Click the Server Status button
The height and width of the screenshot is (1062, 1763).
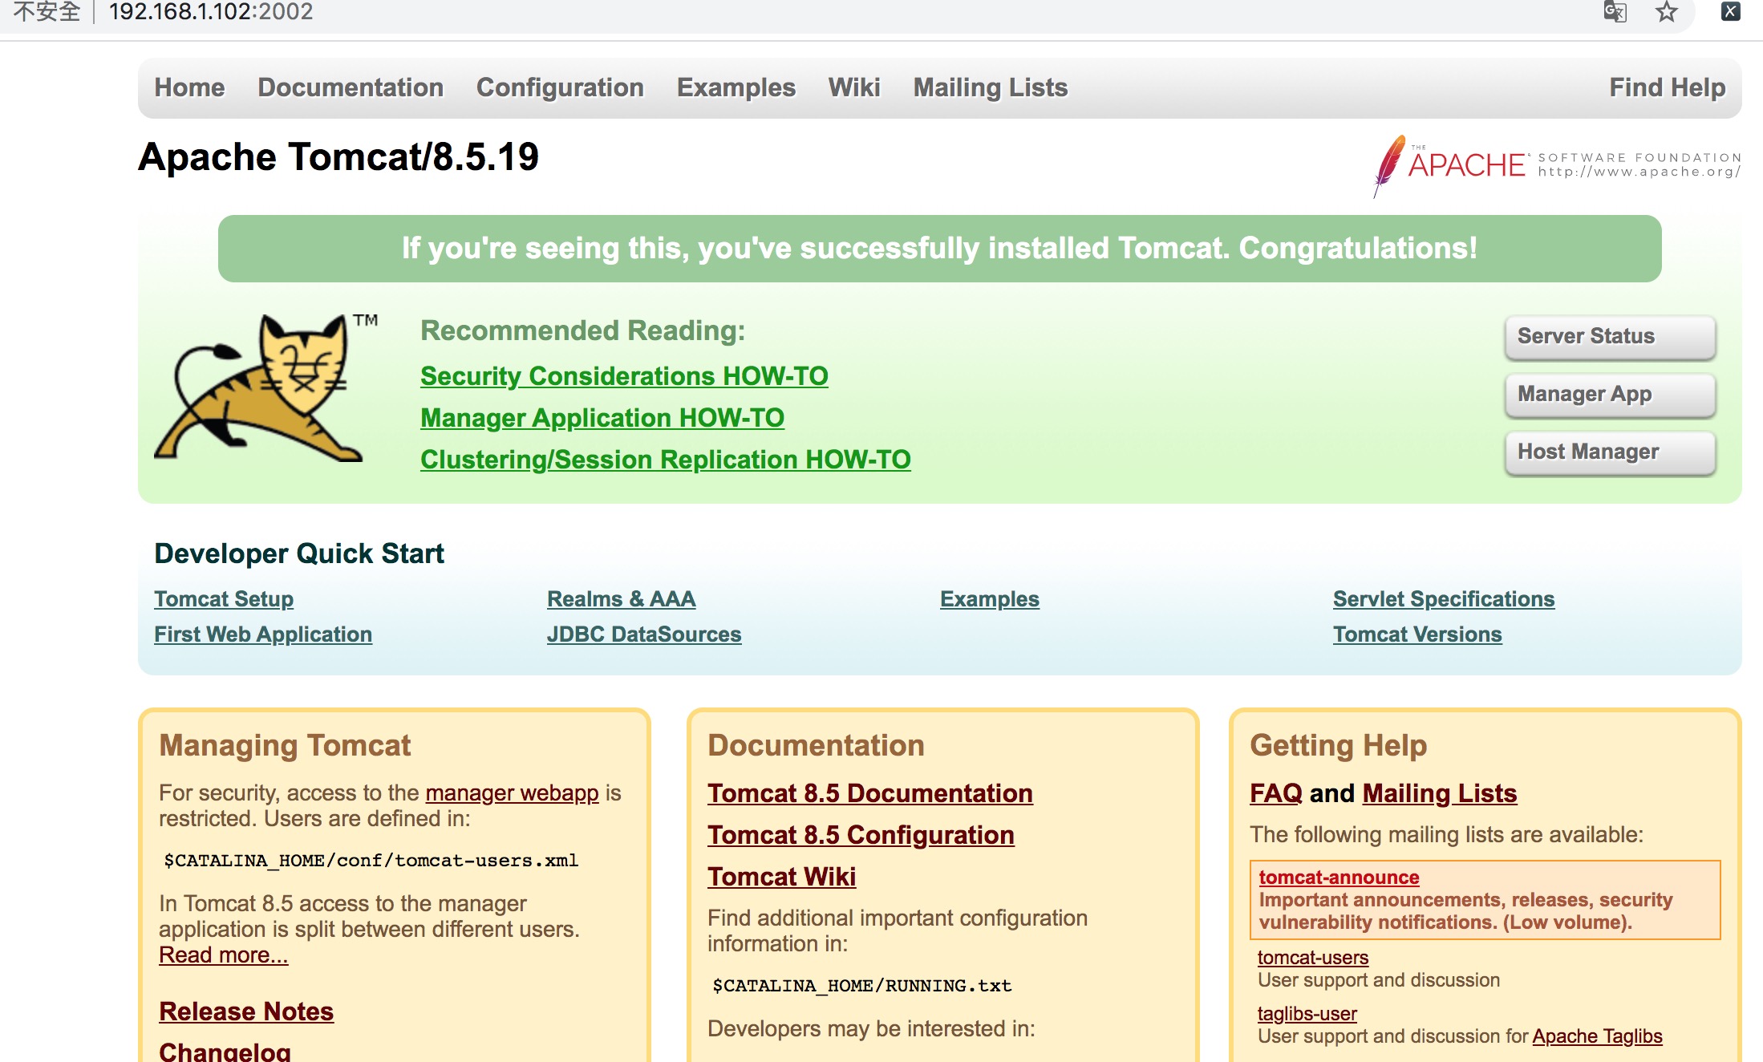click(x=1610, y=337)
